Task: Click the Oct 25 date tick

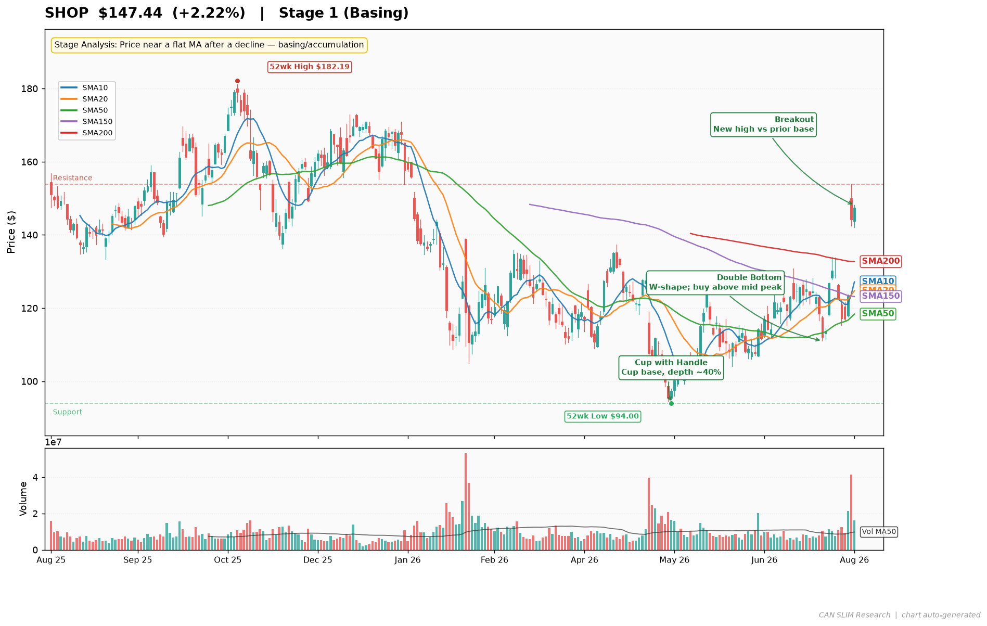Action: 228,560
